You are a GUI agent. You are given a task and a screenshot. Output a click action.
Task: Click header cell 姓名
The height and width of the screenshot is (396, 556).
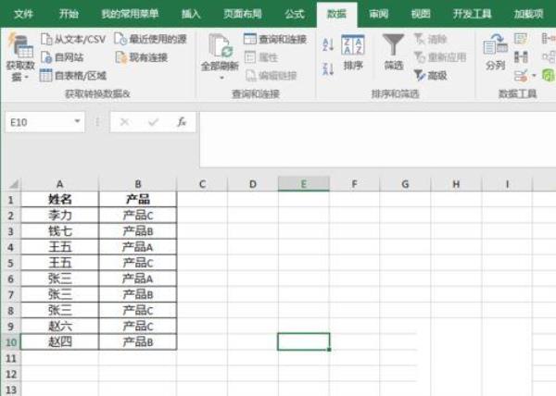click(x=59, y=200)
